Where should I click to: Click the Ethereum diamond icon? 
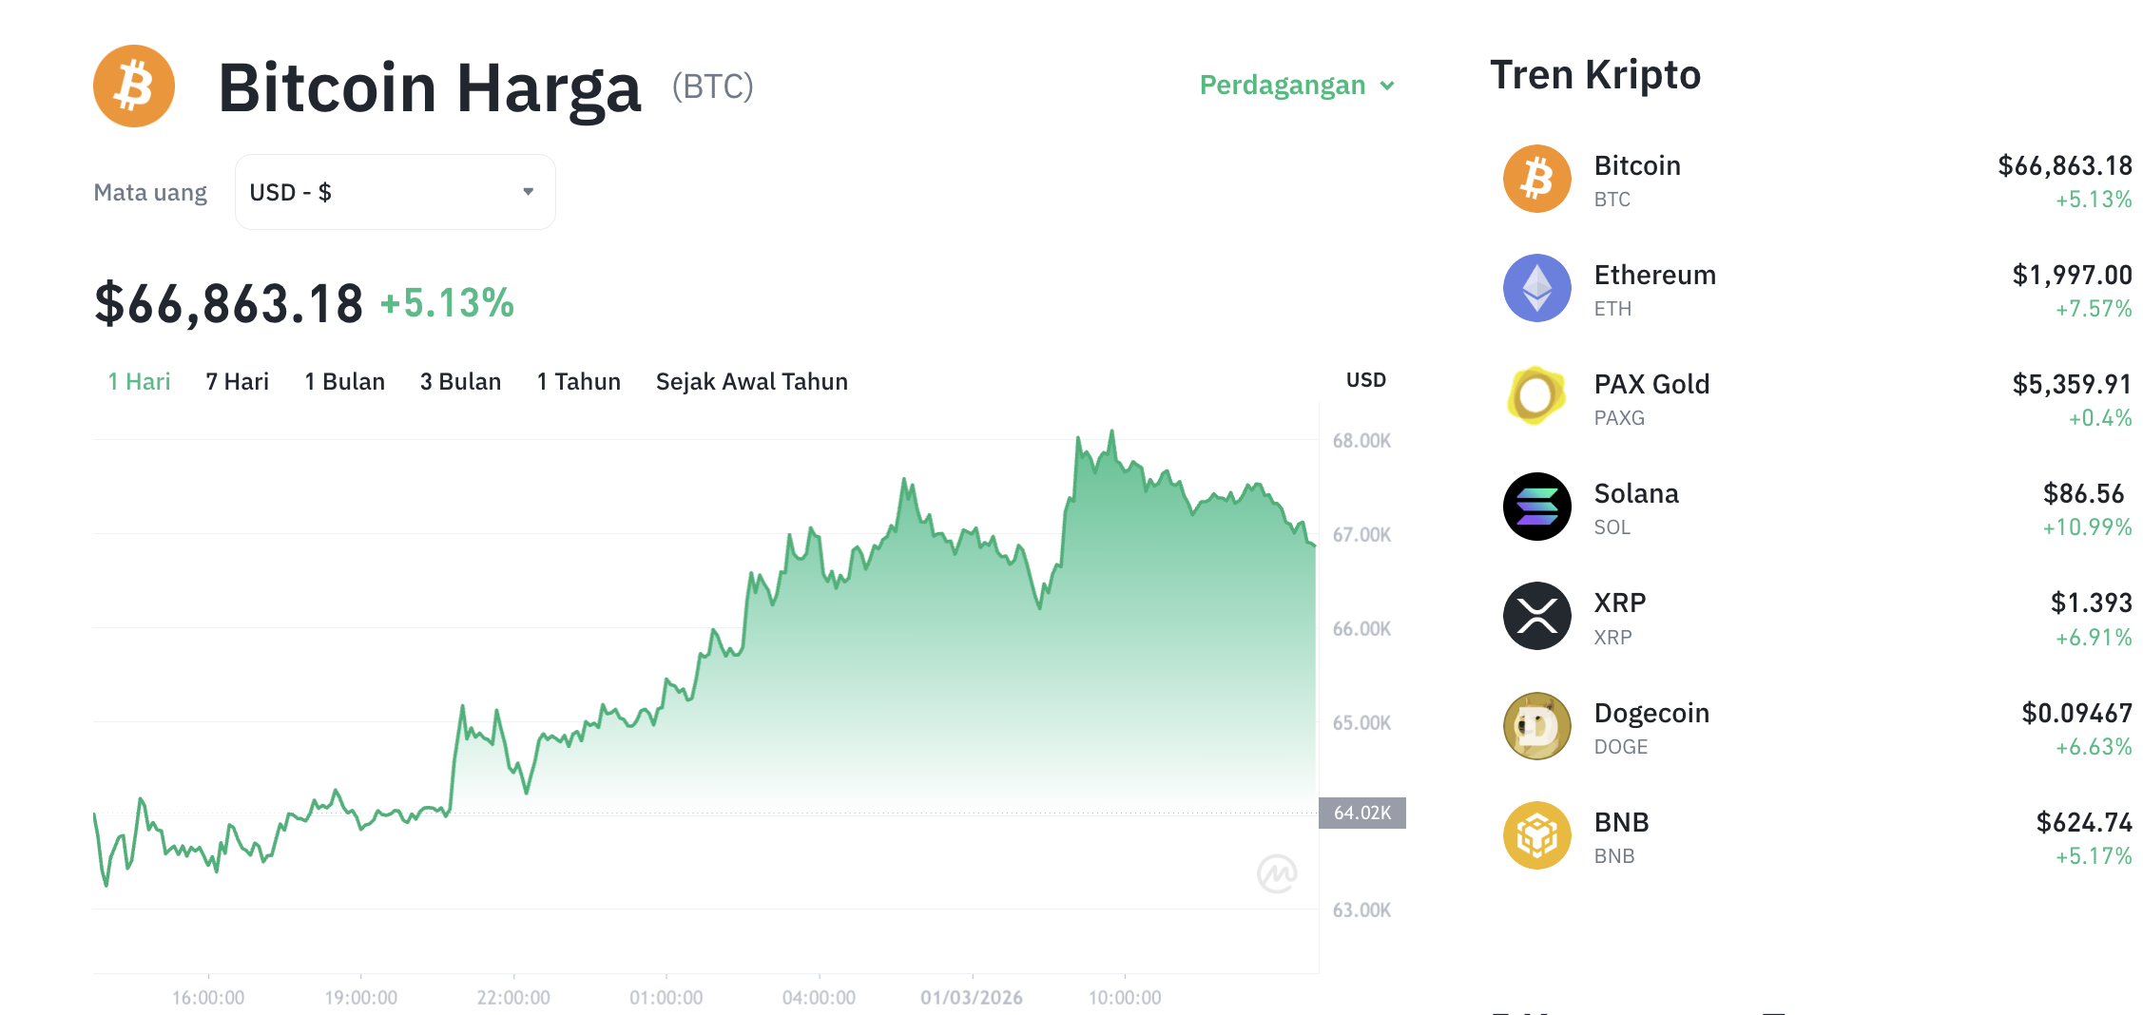[1535, 288]
